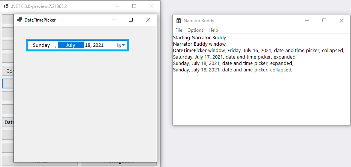Click the partially hidden 'Data' button in .NET window
351x167 pixels.
8,122
